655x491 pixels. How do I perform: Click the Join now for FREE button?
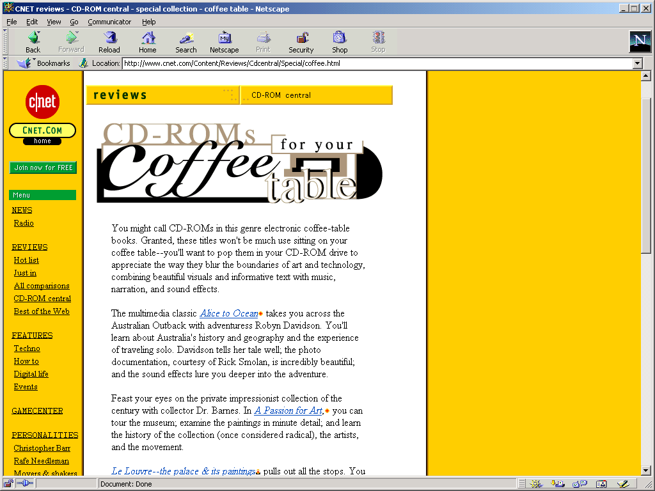point(43,168)
